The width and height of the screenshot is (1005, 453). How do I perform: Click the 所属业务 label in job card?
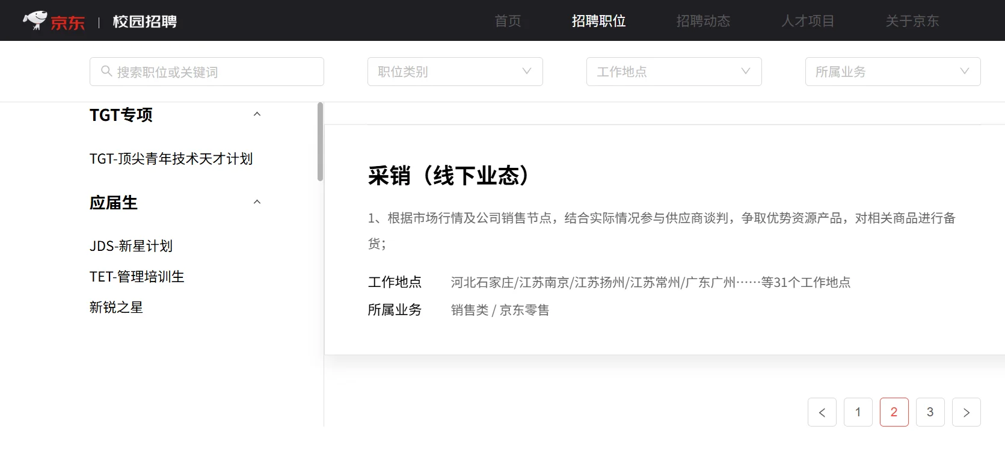coord(395,310)
